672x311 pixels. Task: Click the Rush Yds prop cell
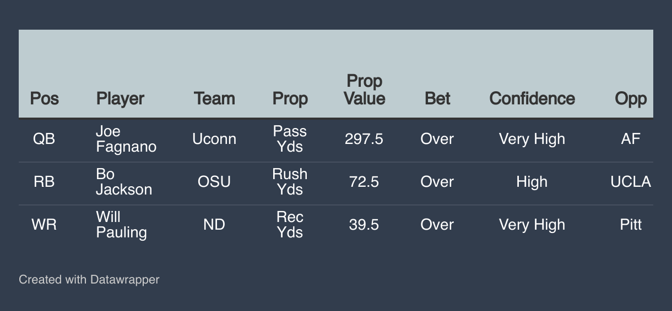290,182
